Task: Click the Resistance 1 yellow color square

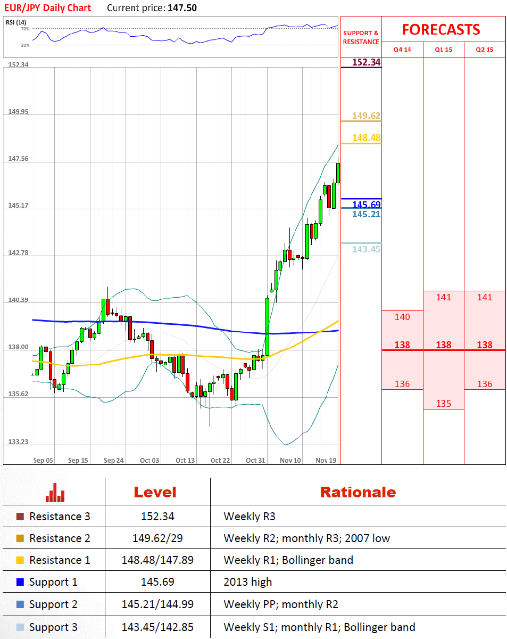Action: tap(20, 560)
